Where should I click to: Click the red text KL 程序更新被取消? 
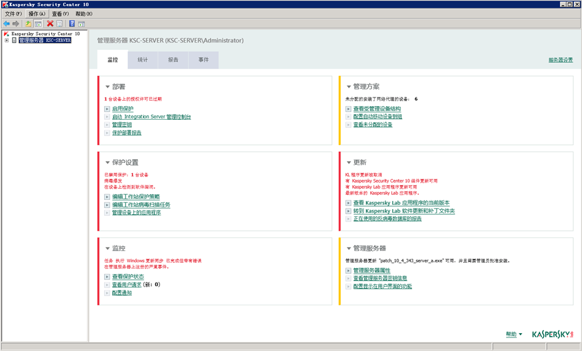(363, 175)
